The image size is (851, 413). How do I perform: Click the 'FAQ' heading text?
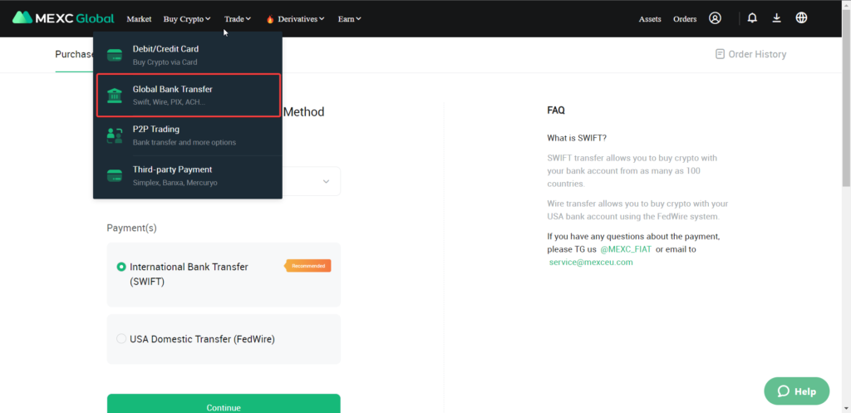[x=556, y=111]
